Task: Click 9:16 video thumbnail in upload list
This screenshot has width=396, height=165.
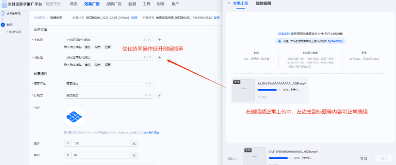Action: (243, 91)
